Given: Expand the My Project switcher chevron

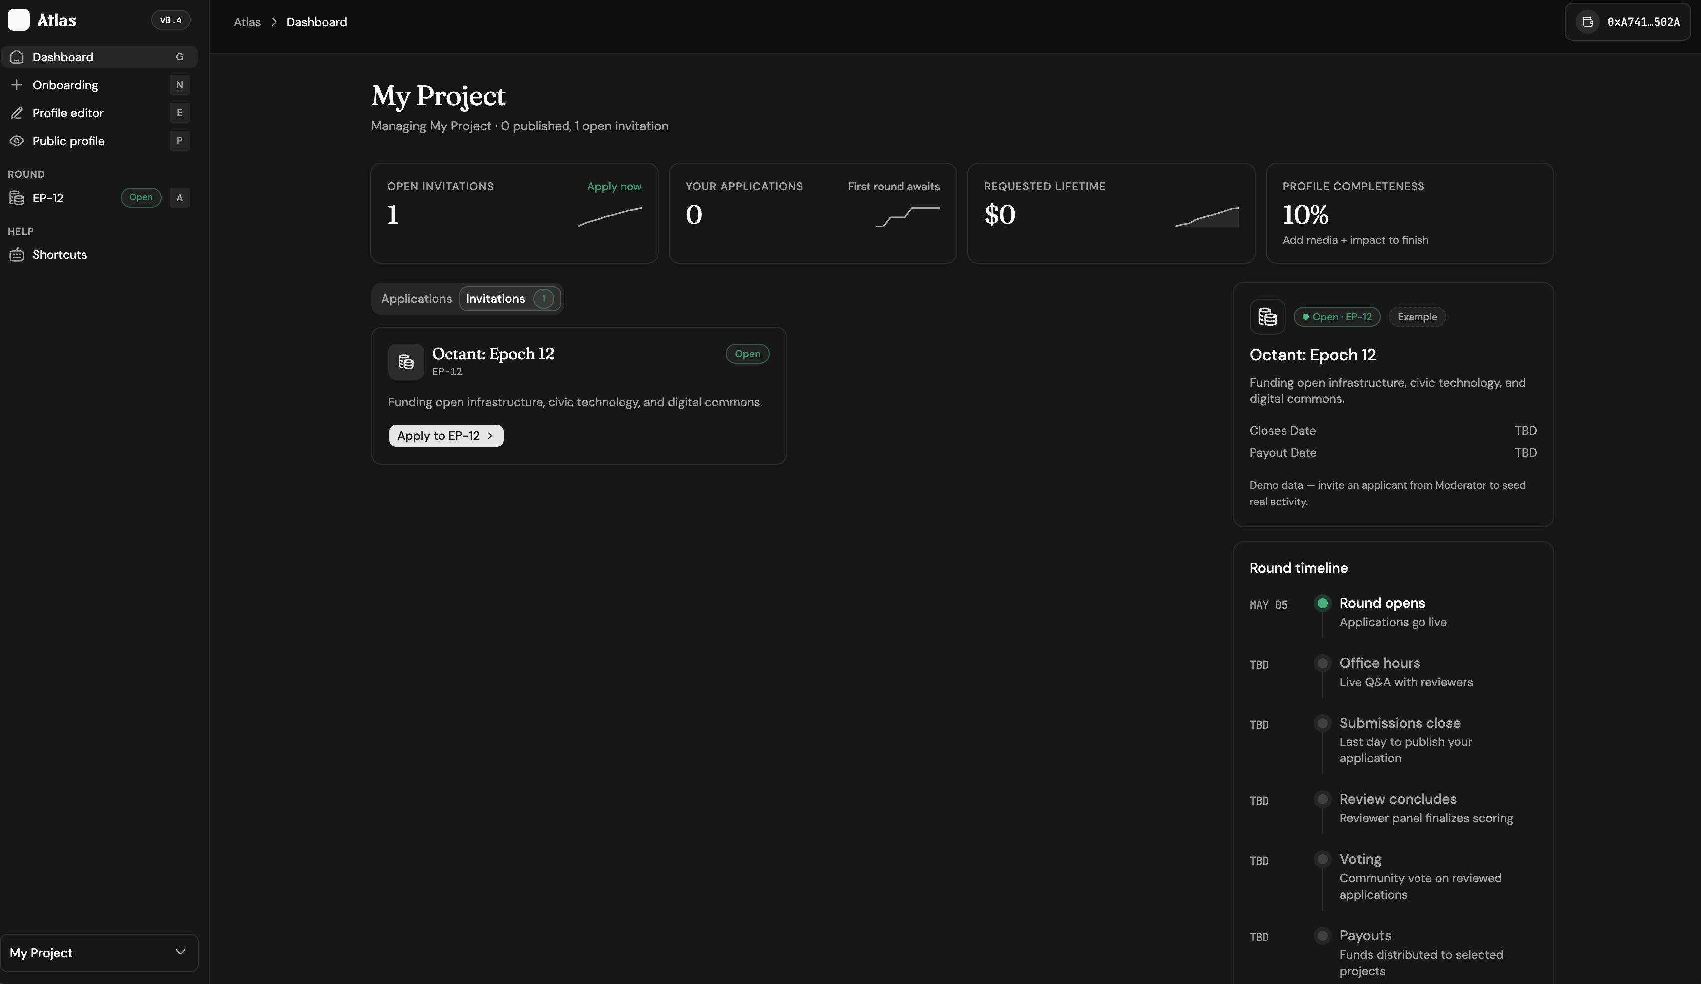Looking at the screenshot, I should coord(180,952).
